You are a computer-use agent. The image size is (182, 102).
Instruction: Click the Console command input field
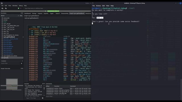click(x=32, y=98)
